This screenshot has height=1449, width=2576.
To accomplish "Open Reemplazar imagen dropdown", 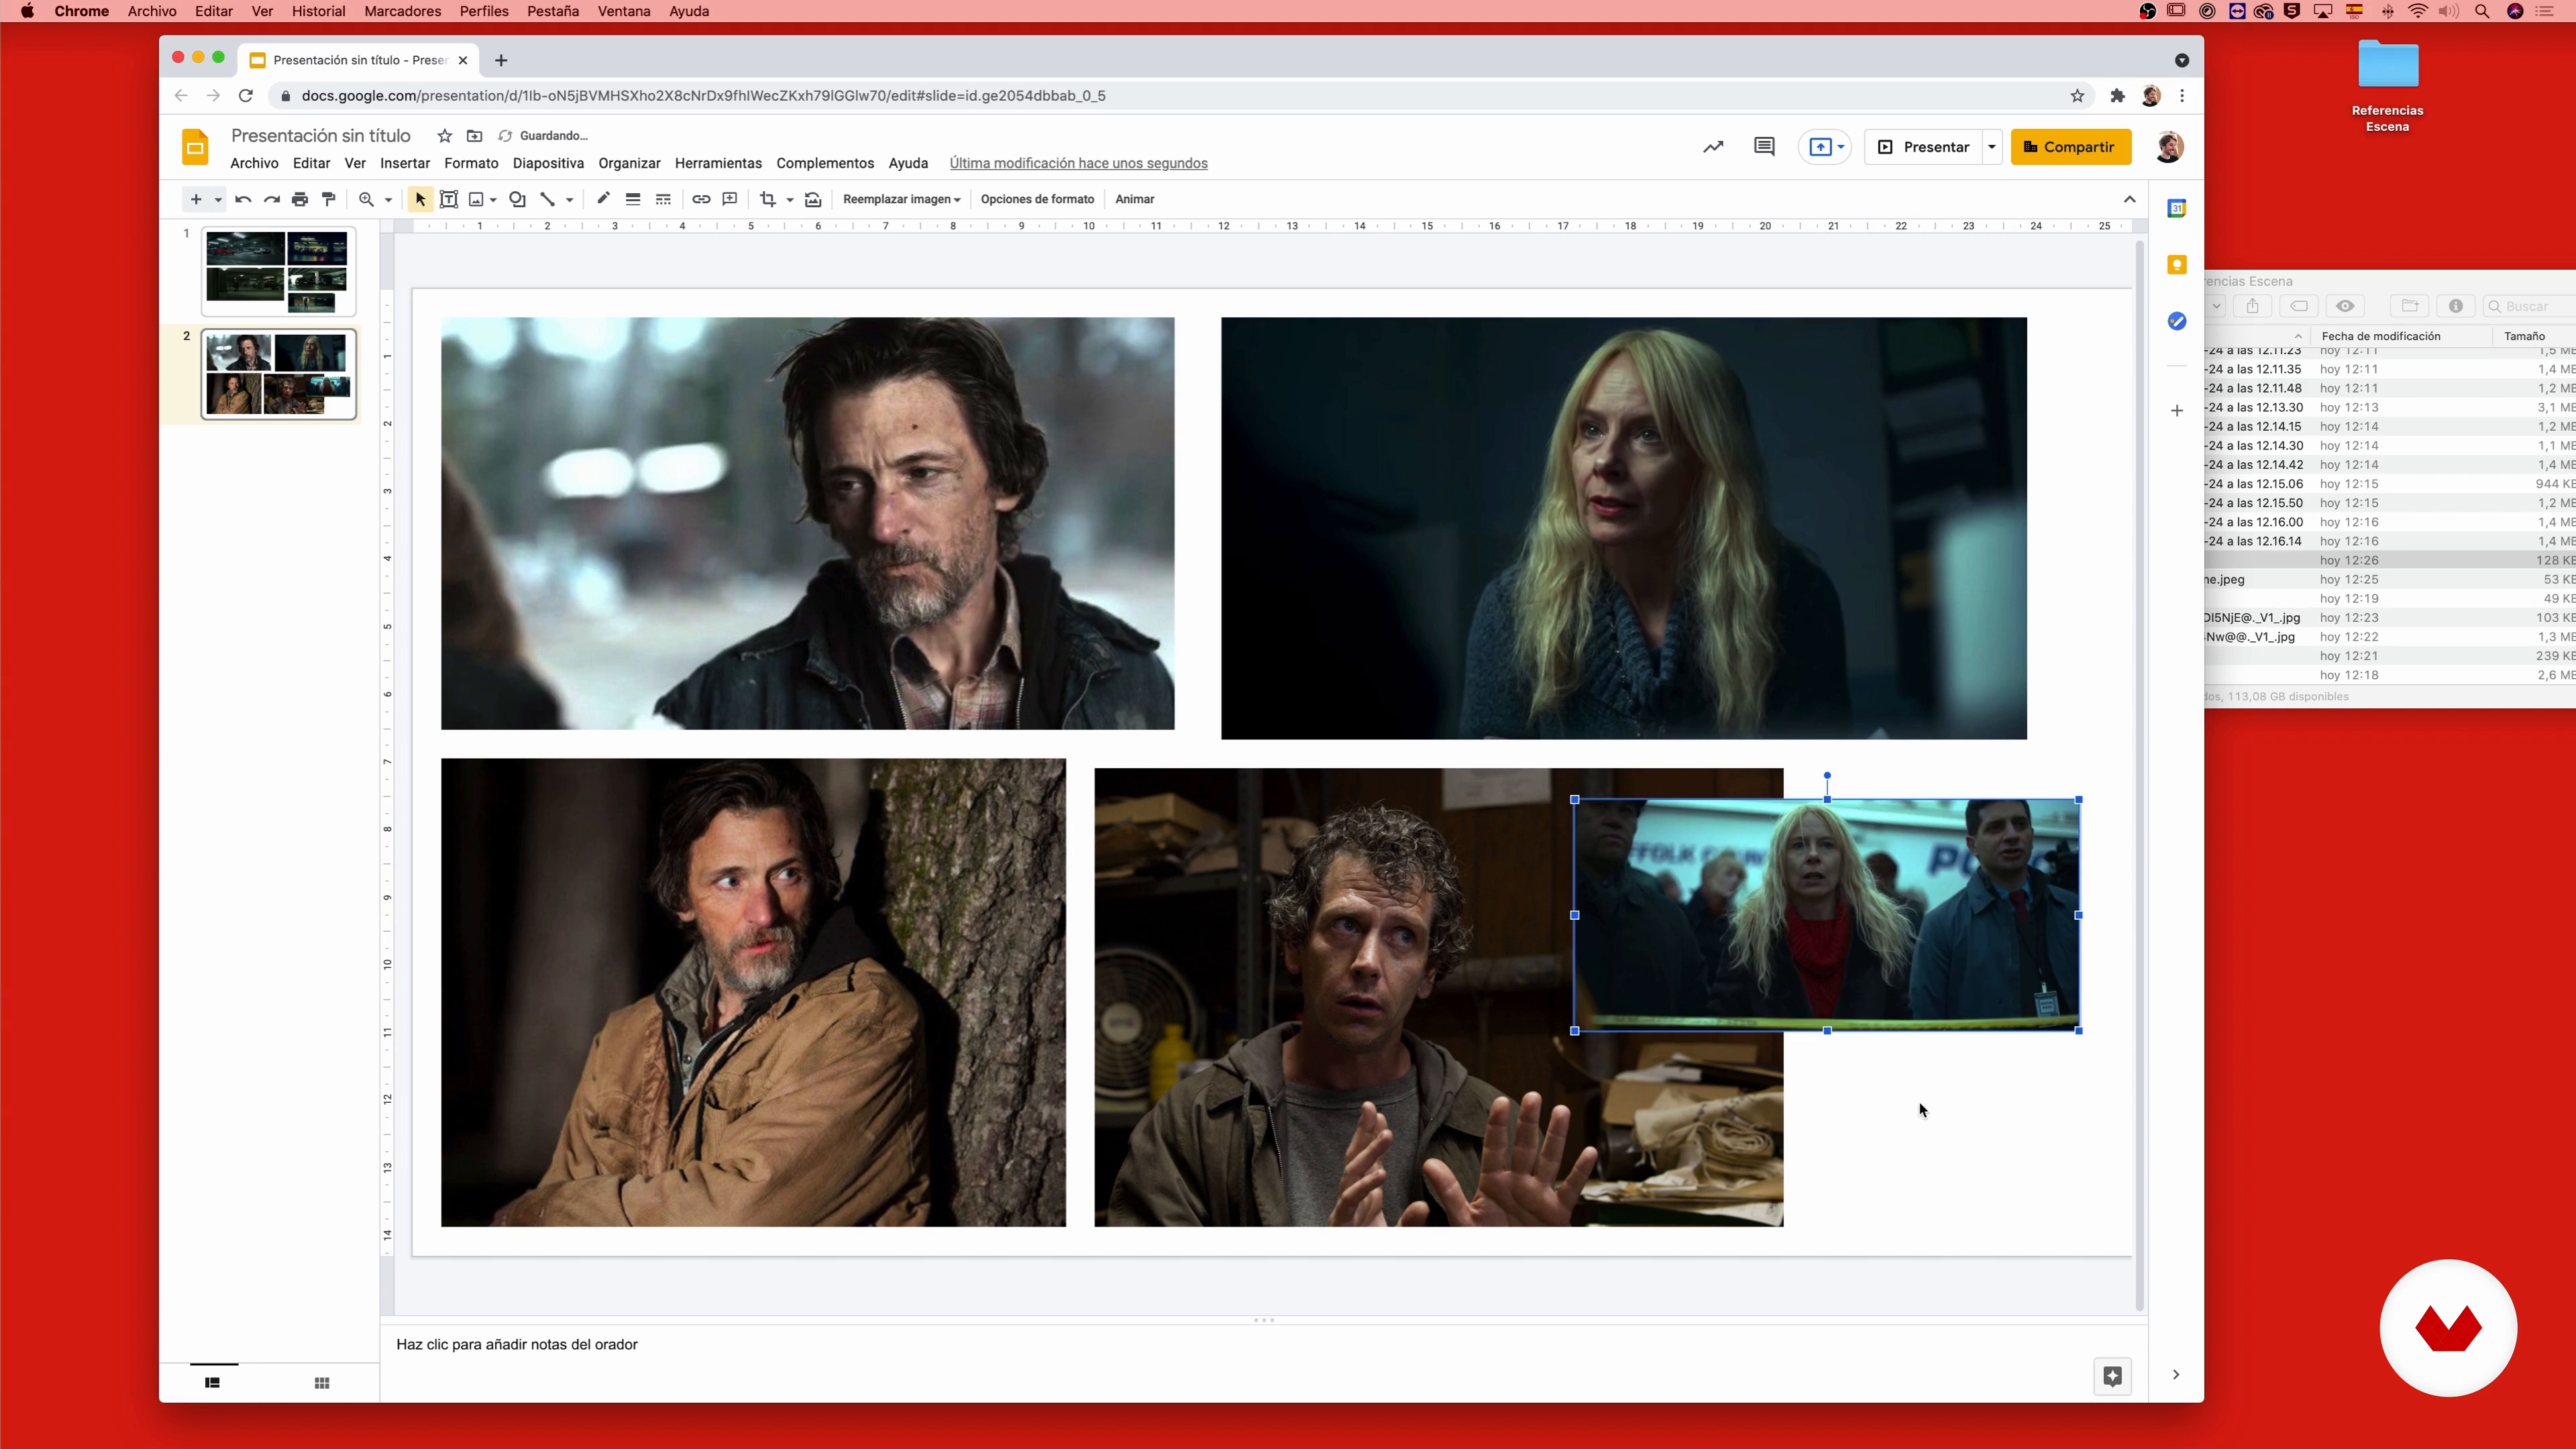I will [x=901, y=199].
